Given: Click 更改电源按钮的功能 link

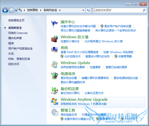Looking at the screenshot, I should click(x=126, y=78).
